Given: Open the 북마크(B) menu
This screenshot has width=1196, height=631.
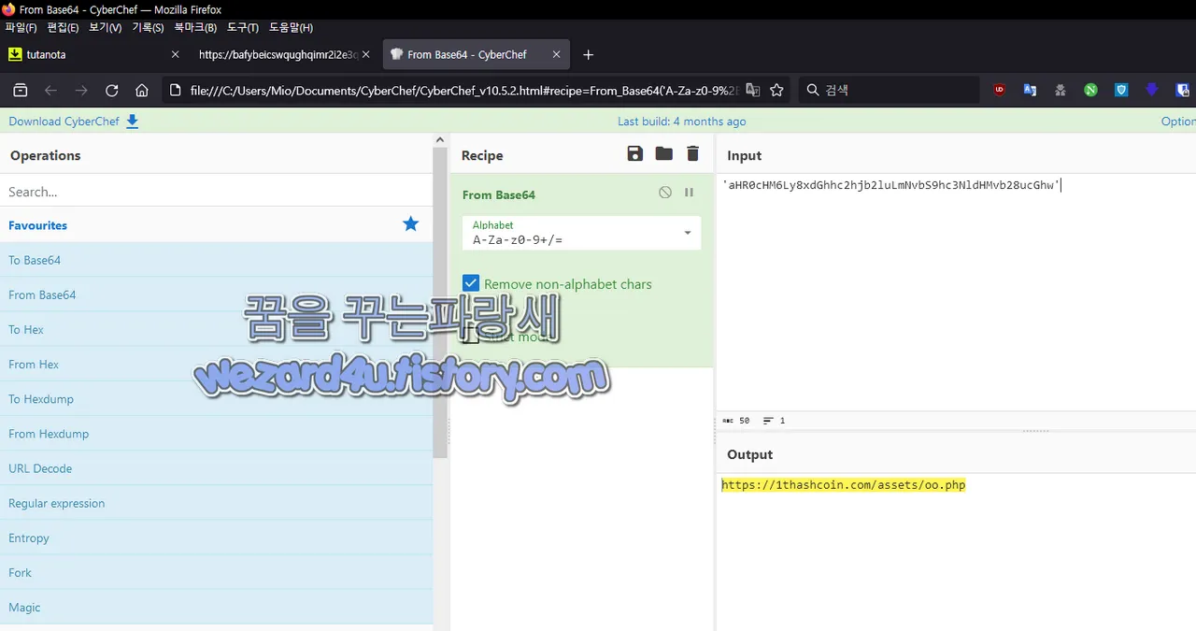Looking at the screenshot, I should click(x=195, y=28).
